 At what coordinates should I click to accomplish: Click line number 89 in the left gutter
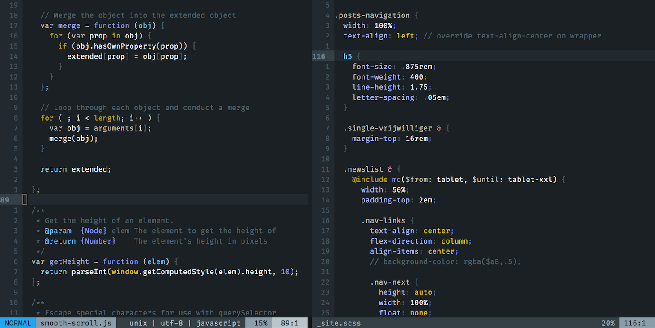tap(5, 200)
